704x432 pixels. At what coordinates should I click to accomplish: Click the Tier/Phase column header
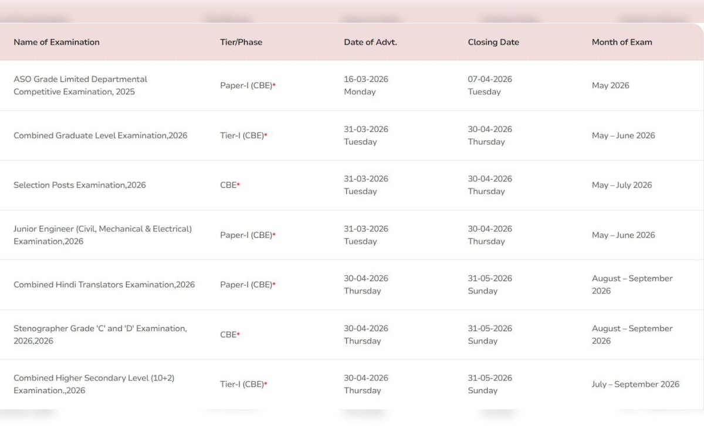241,42
